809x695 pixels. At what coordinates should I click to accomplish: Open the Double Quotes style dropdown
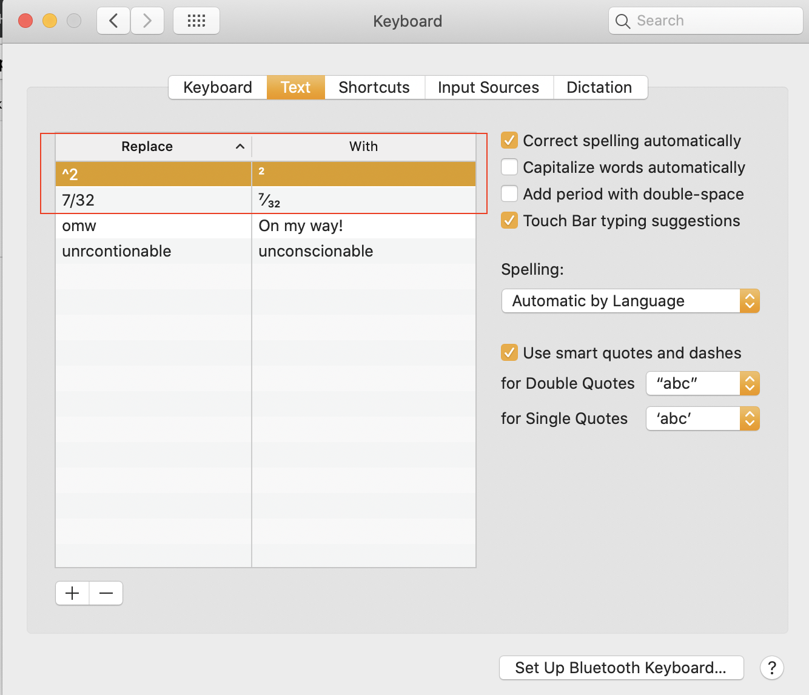tap(702, 383)
